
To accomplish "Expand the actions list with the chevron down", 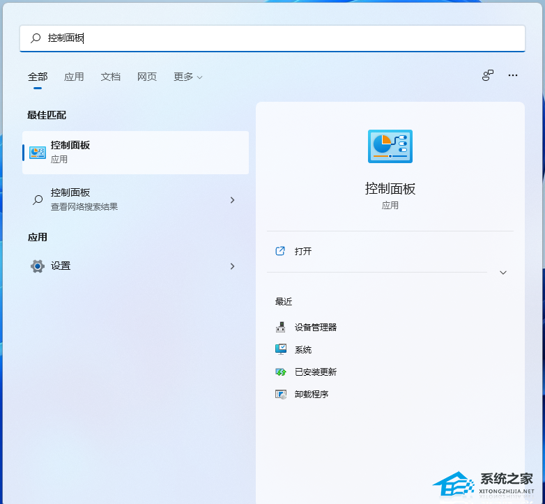I will point(503,273).
